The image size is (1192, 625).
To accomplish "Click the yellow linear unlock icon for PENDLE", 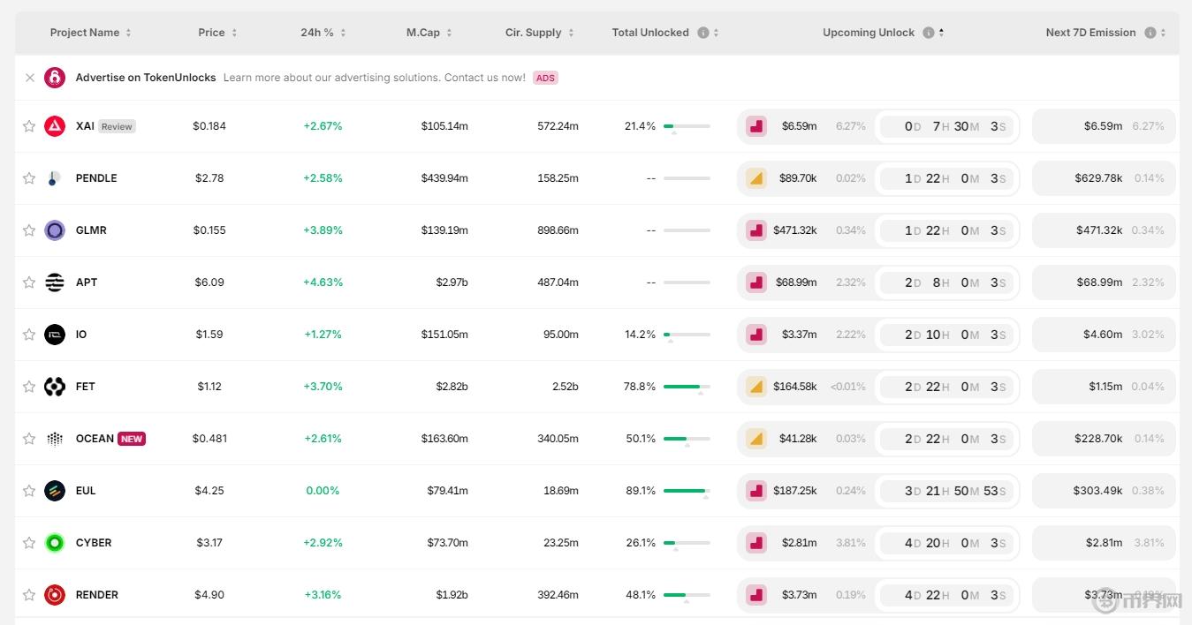I will click(755, 178).
